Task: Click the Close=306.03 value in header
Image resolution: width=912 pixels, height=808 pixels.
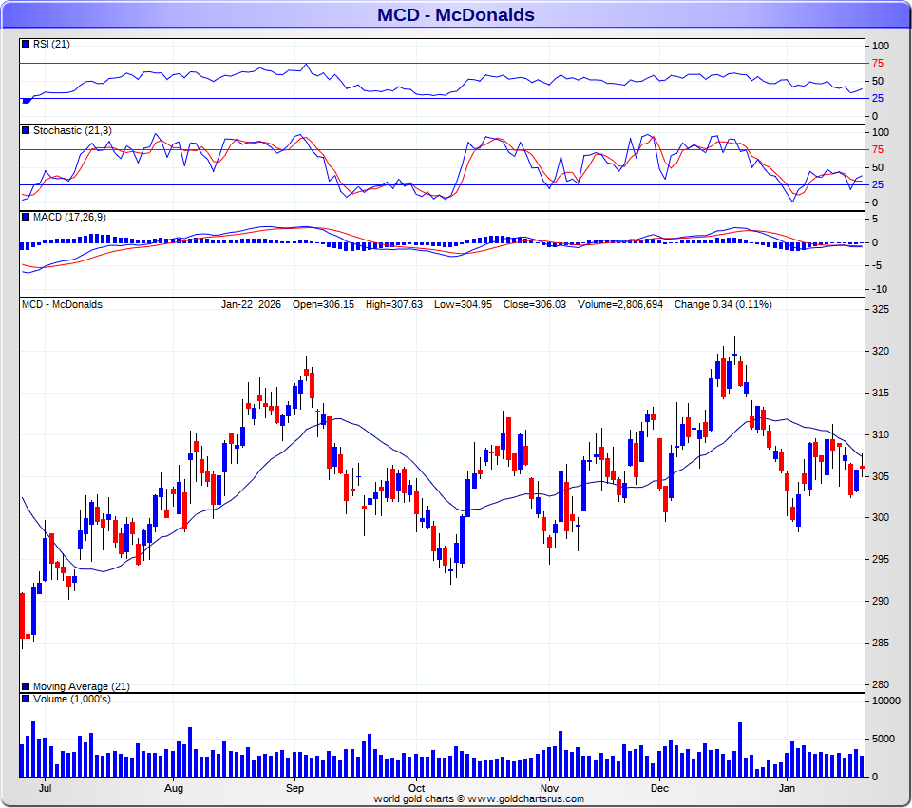Action: pyautogui.click(x=528, y=305)
